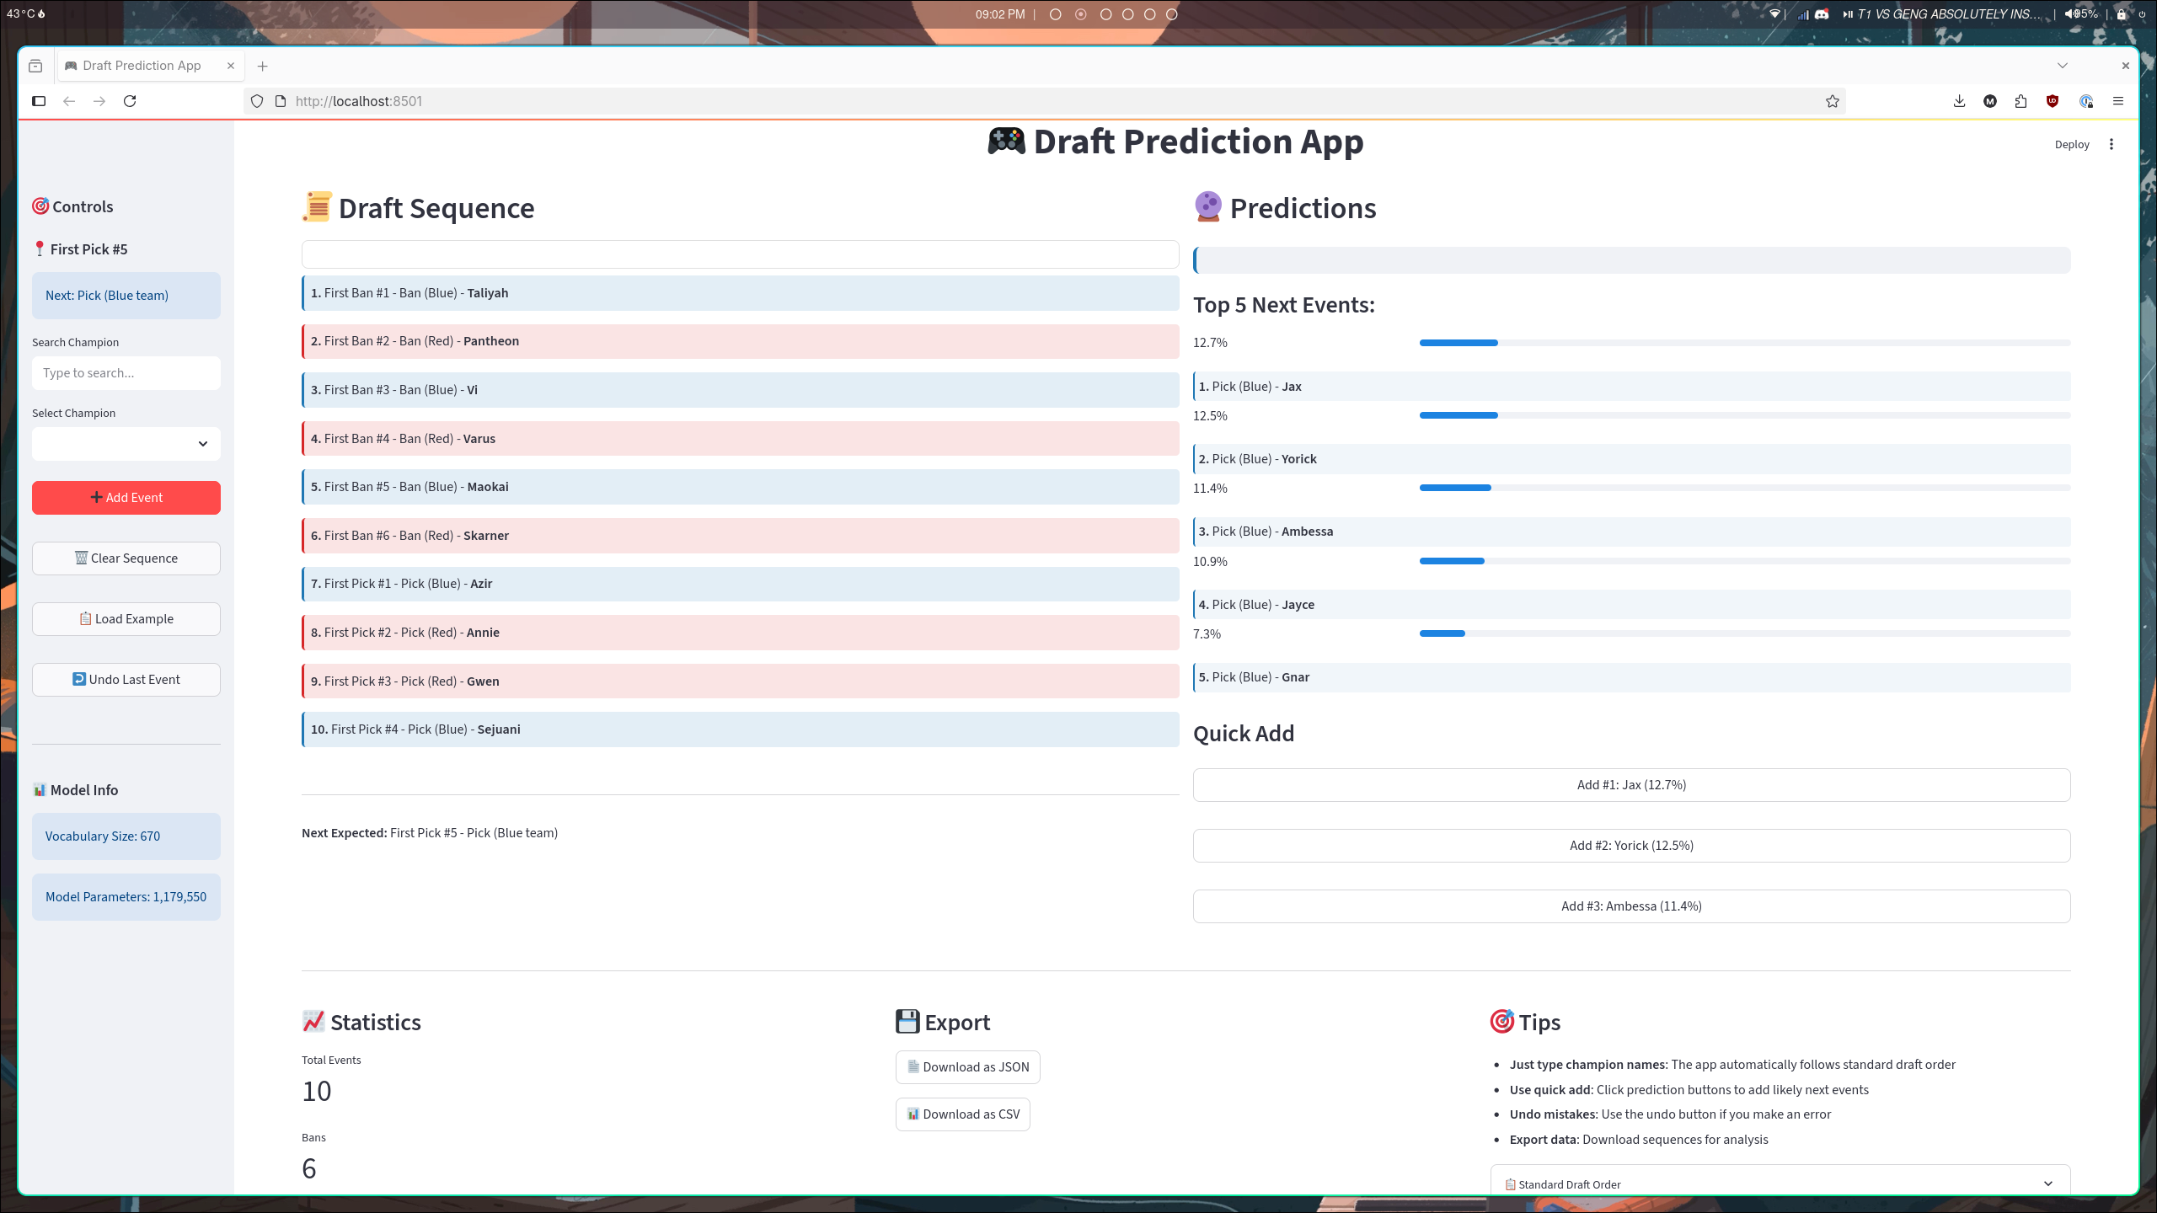
Task: Click the Add Event button
Action: coord(126,498)
